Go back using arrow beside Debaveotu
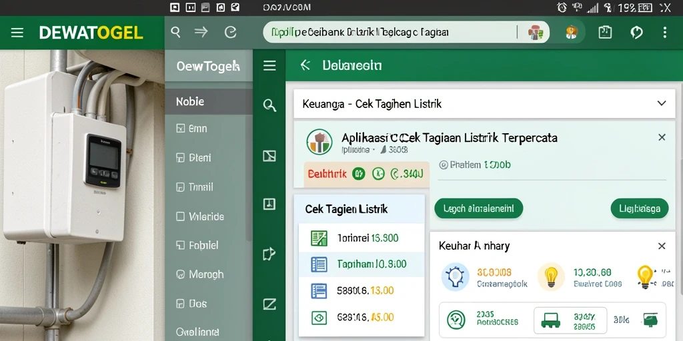 [x=305, y=65]
